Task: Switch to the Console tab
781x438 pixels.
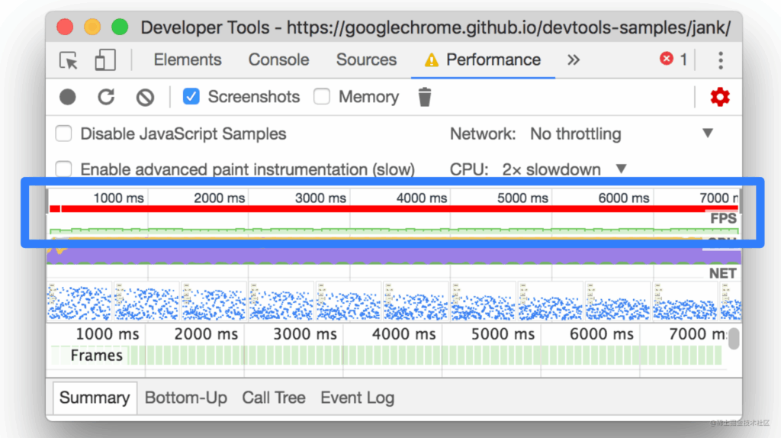Action: [278, 60]
